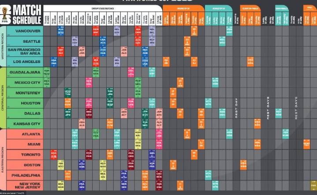Select the Guadalajara city label

pyautogui.click(x=26, y=72)
